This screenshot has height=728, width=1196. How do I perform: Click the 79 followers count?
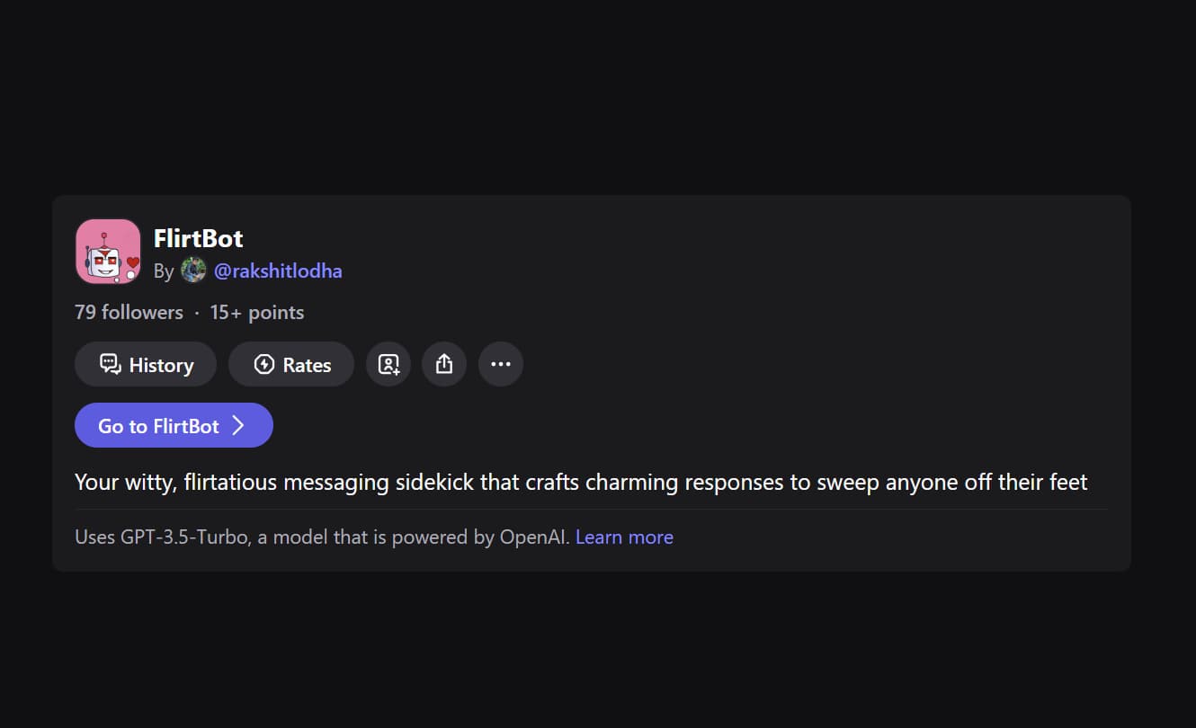pos(129,313)
